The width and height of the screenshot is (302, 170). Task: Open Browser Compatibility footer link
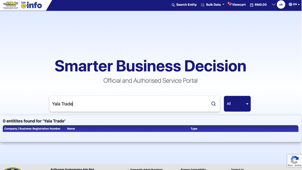click(x=193, y=169)
